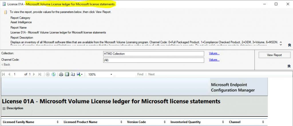Click Next in the find toolbar
The width and height of the screenshot is (293, 126).
tap(151, 74)
